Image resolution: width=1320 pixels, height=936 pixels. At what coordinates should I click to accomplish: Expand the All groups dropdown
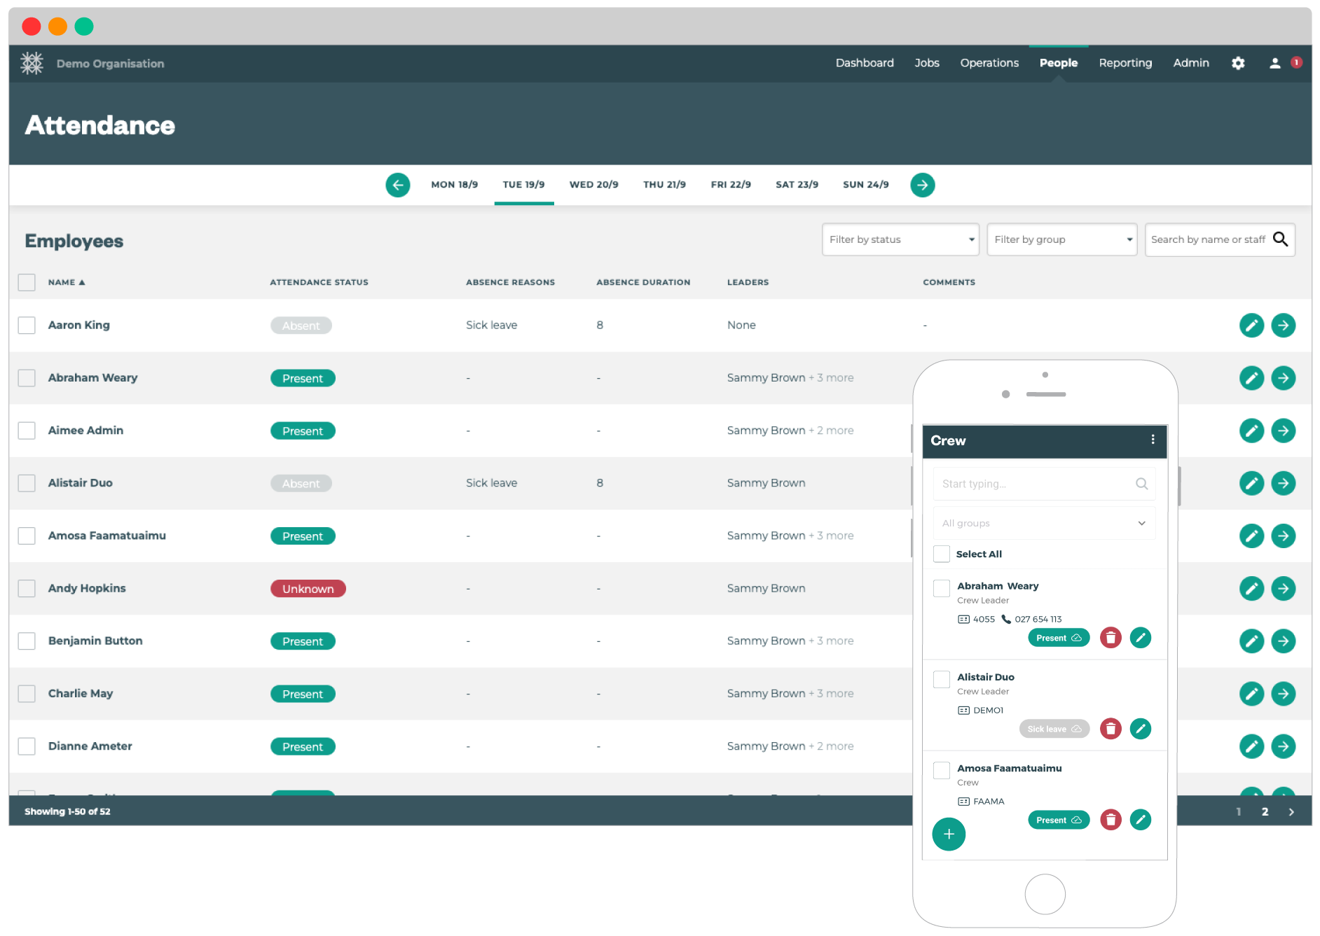point(1044,523)
